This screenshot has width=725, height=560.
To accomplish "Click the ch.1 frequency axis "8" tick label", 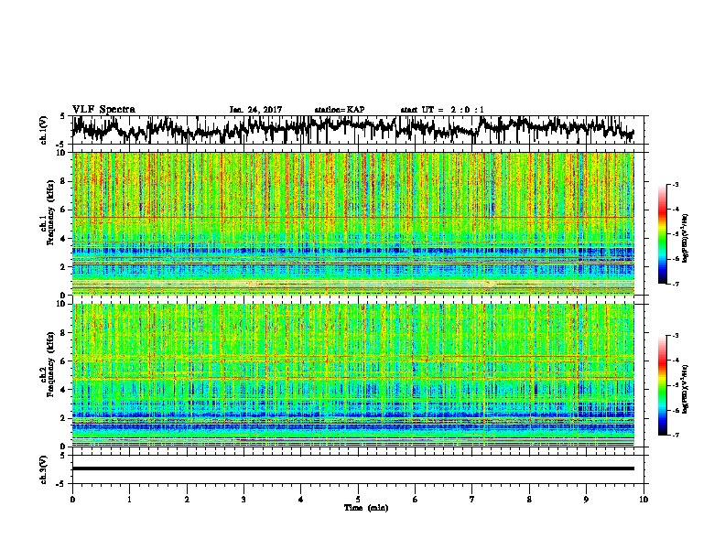I will [x=64, y=181].
